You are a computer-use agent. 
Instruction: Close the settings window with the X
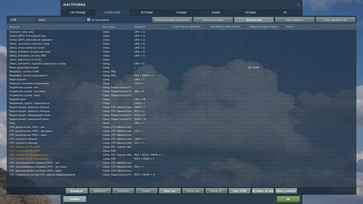click(298, 5)
